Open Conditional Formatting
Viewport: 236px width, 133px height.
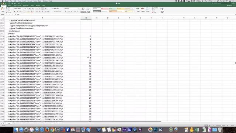tap(83, 10)
